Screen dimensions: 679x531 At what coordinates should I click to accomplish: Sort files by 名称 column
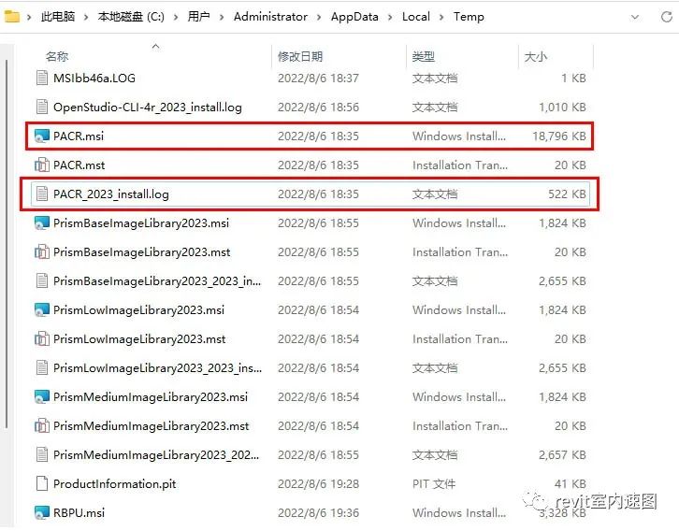(57, 57)
